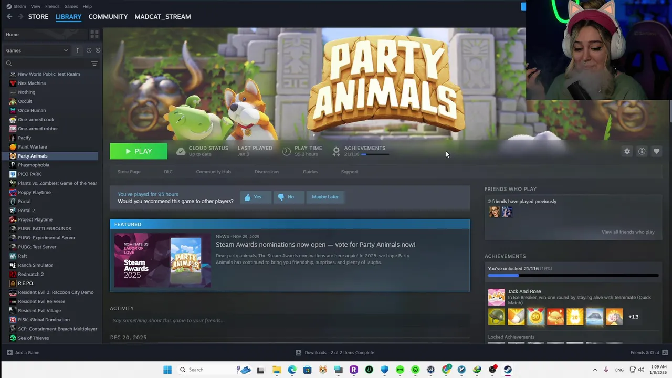This screenshot has height=378, width=672.
Task: Click the library Home button
Action: tap(45, 34)
